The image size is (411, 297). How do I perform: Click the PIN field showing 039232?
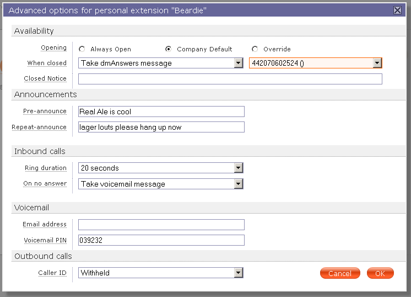(161, 240)
